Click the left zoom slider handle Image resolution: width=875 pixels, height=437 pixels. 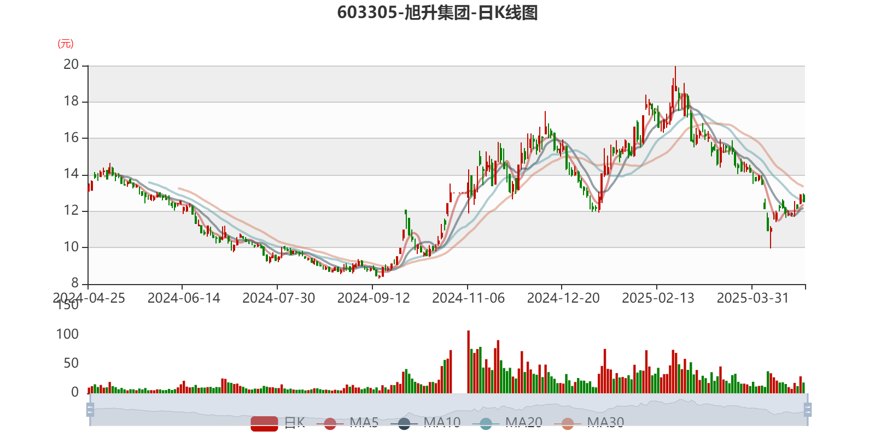(x=89, y=409)
